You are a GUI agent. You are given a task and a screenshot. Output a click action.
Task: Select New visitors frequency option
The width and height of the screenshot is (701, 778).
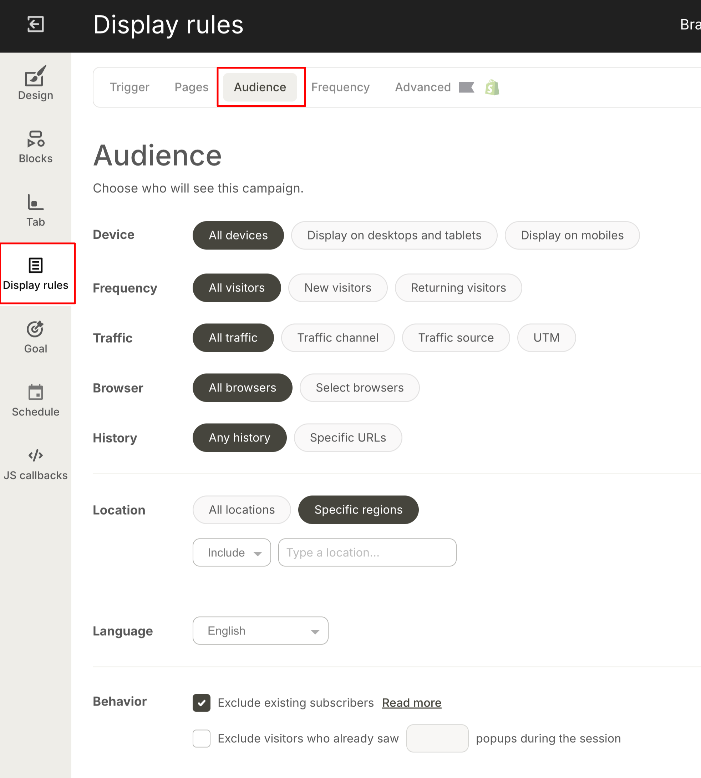click(x=337, y=287)
